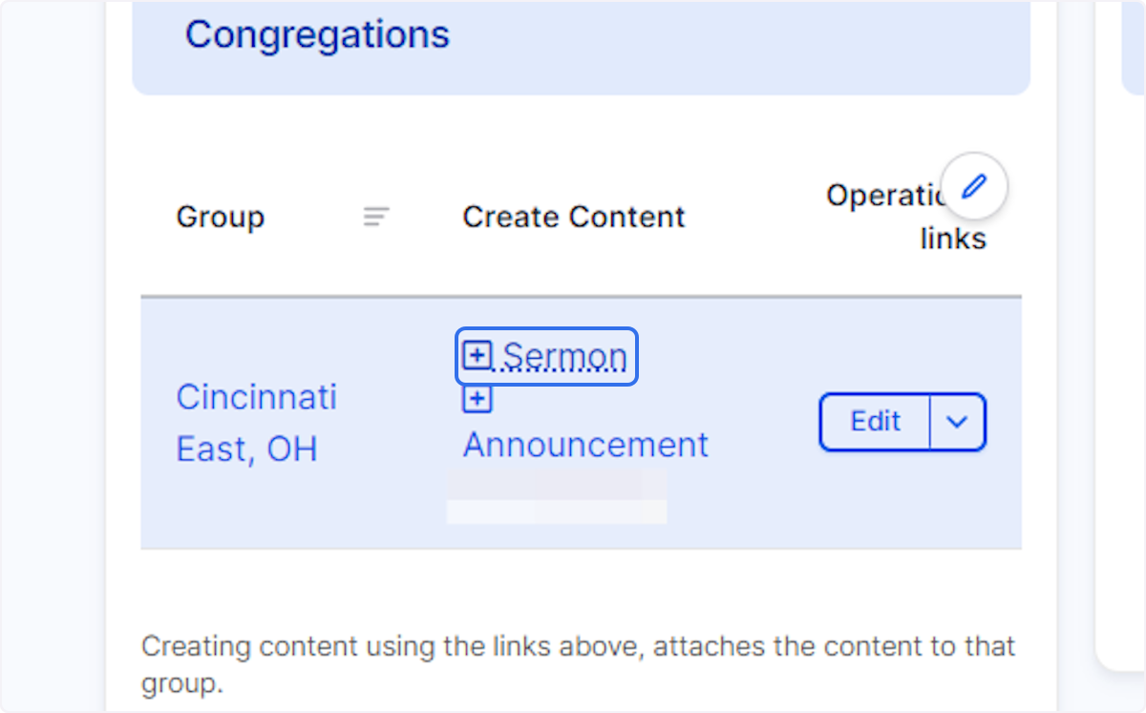Screen dimensions: 1146x713
Task: Click the Group column header
Action: tap(220, 217)
